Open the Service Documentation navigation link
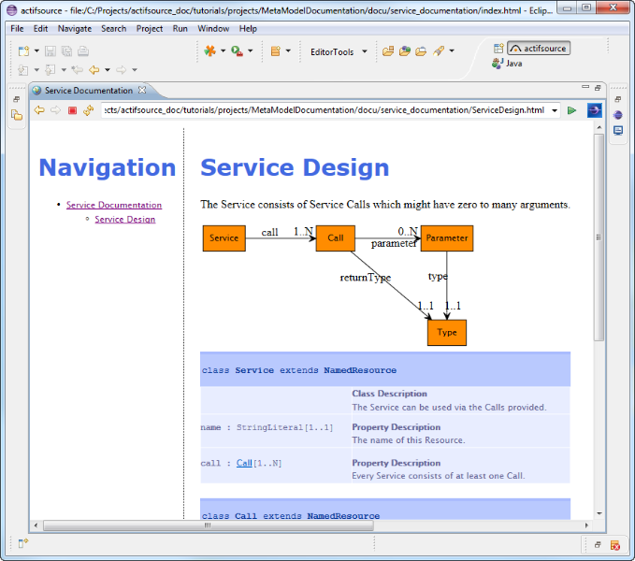The width and height of the screenshot is (635, 561). point(114,205)
